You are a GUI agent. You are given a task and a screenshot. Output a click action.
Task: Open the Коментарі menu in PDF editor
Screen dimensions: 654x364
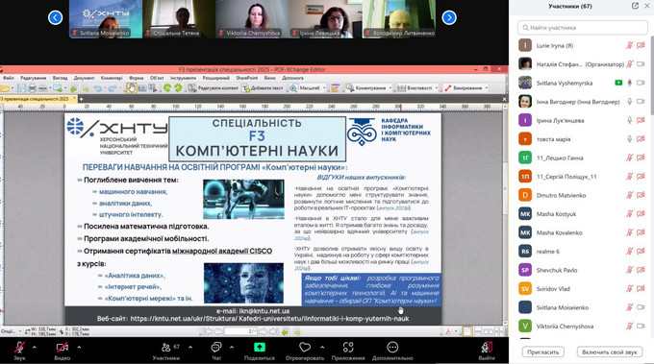[x=112, y=78]
